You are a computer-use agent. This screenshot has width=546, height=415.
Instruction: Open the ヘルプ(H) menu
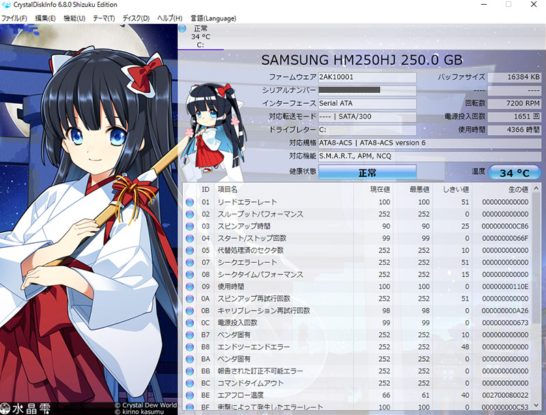pyautogui.click(x=169, y=18)
